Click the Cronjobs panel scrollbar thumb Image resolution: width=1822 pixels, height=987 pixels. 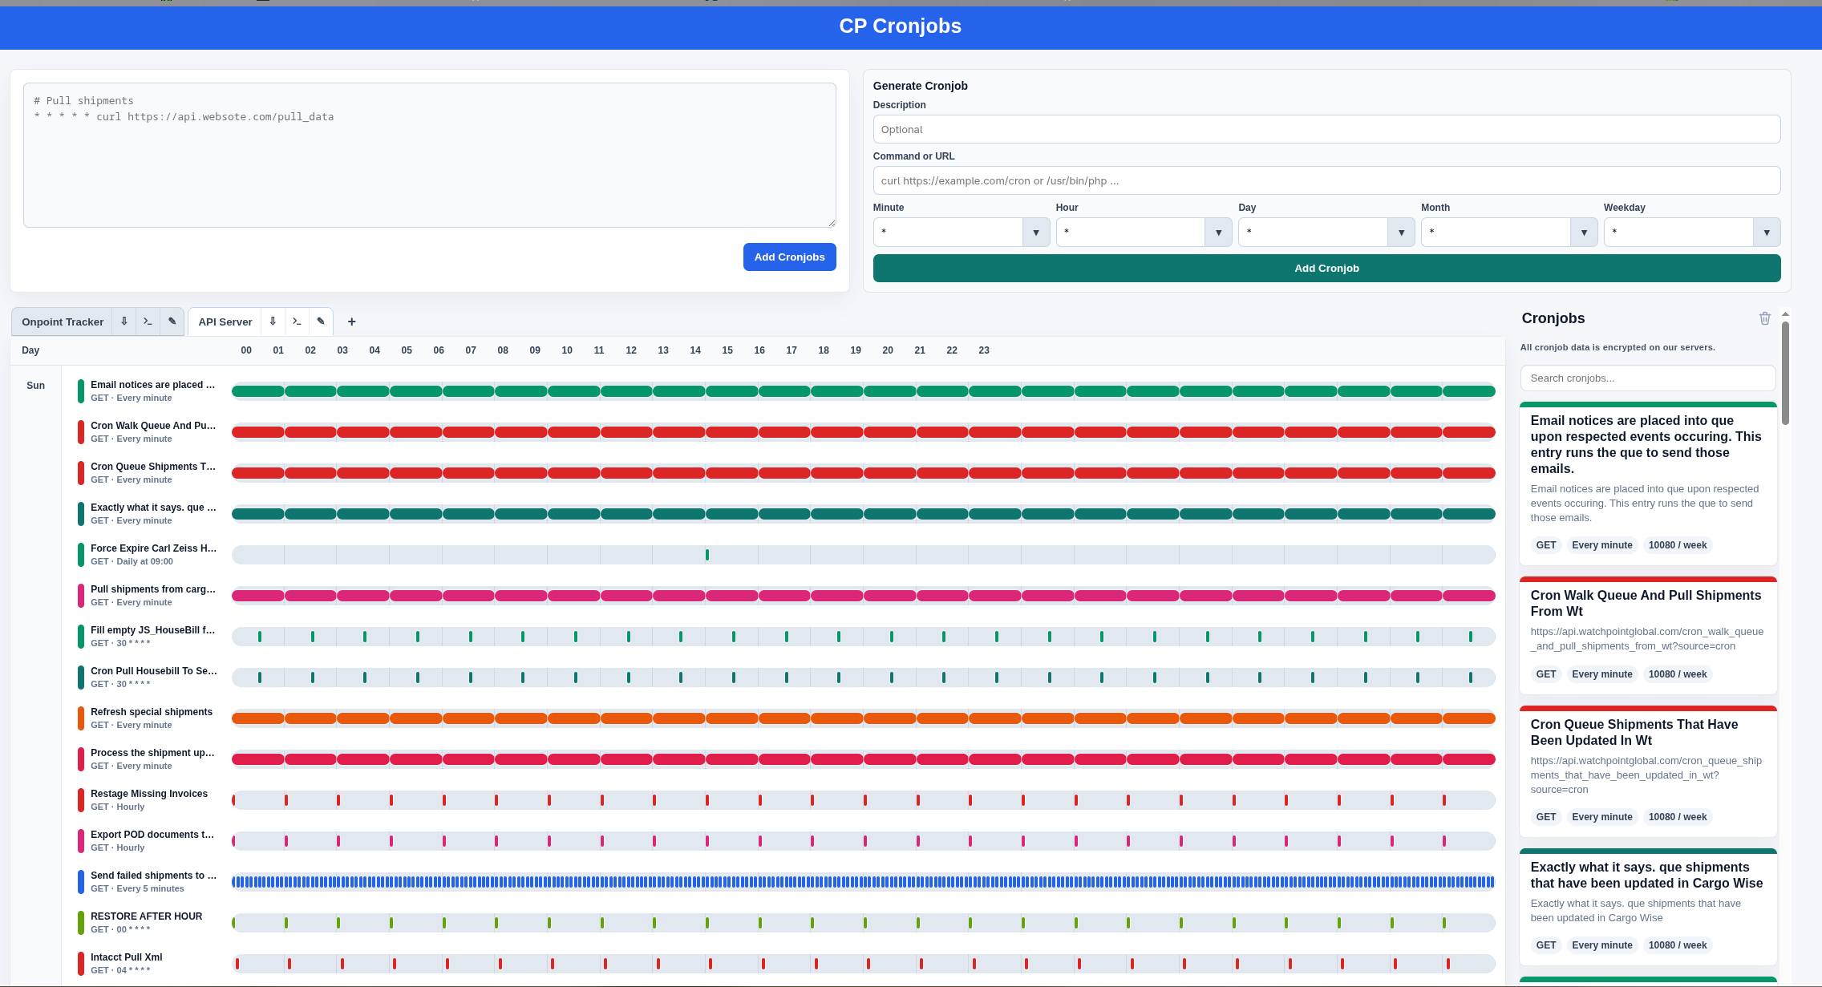(x=1785, y=373)
